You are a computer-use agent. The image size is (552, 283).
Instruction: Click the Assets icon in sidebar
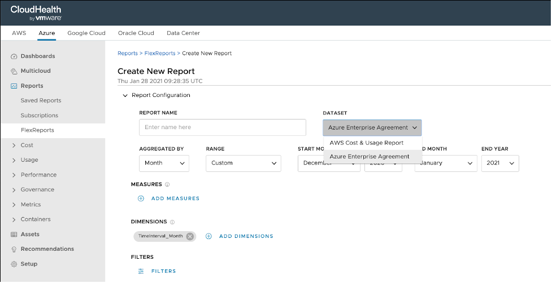pos(14,235)
